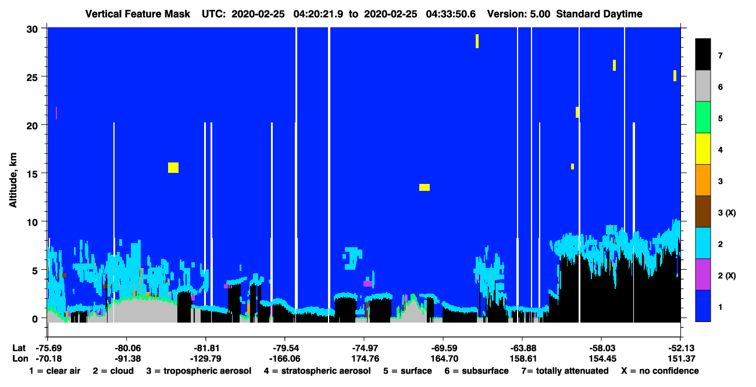Click the gray subsurface legend swatch
756x387 pixels.
pyautogui.click(x=703, y=86)
